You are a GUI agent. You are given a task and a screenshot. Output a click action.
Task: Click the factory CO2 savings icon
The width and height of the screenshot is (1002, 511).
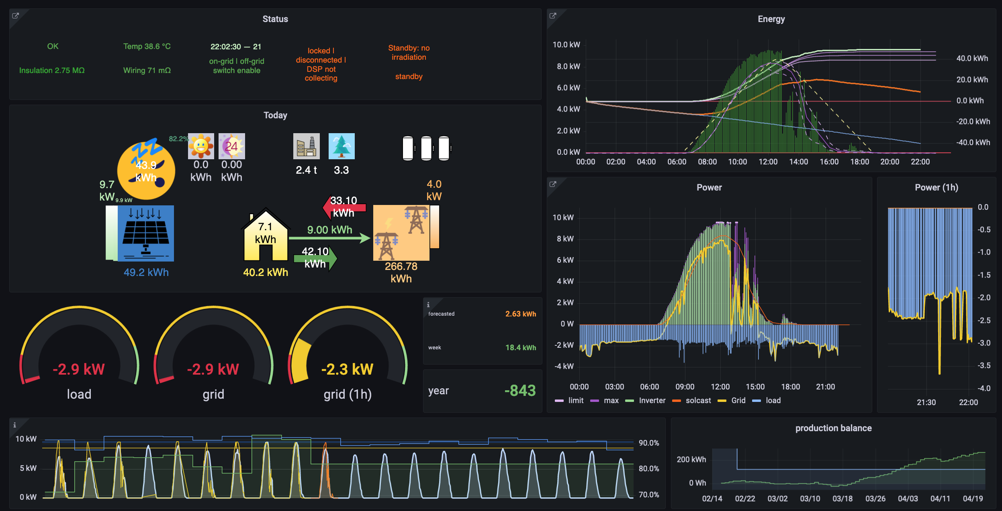[x=306, y=146]
